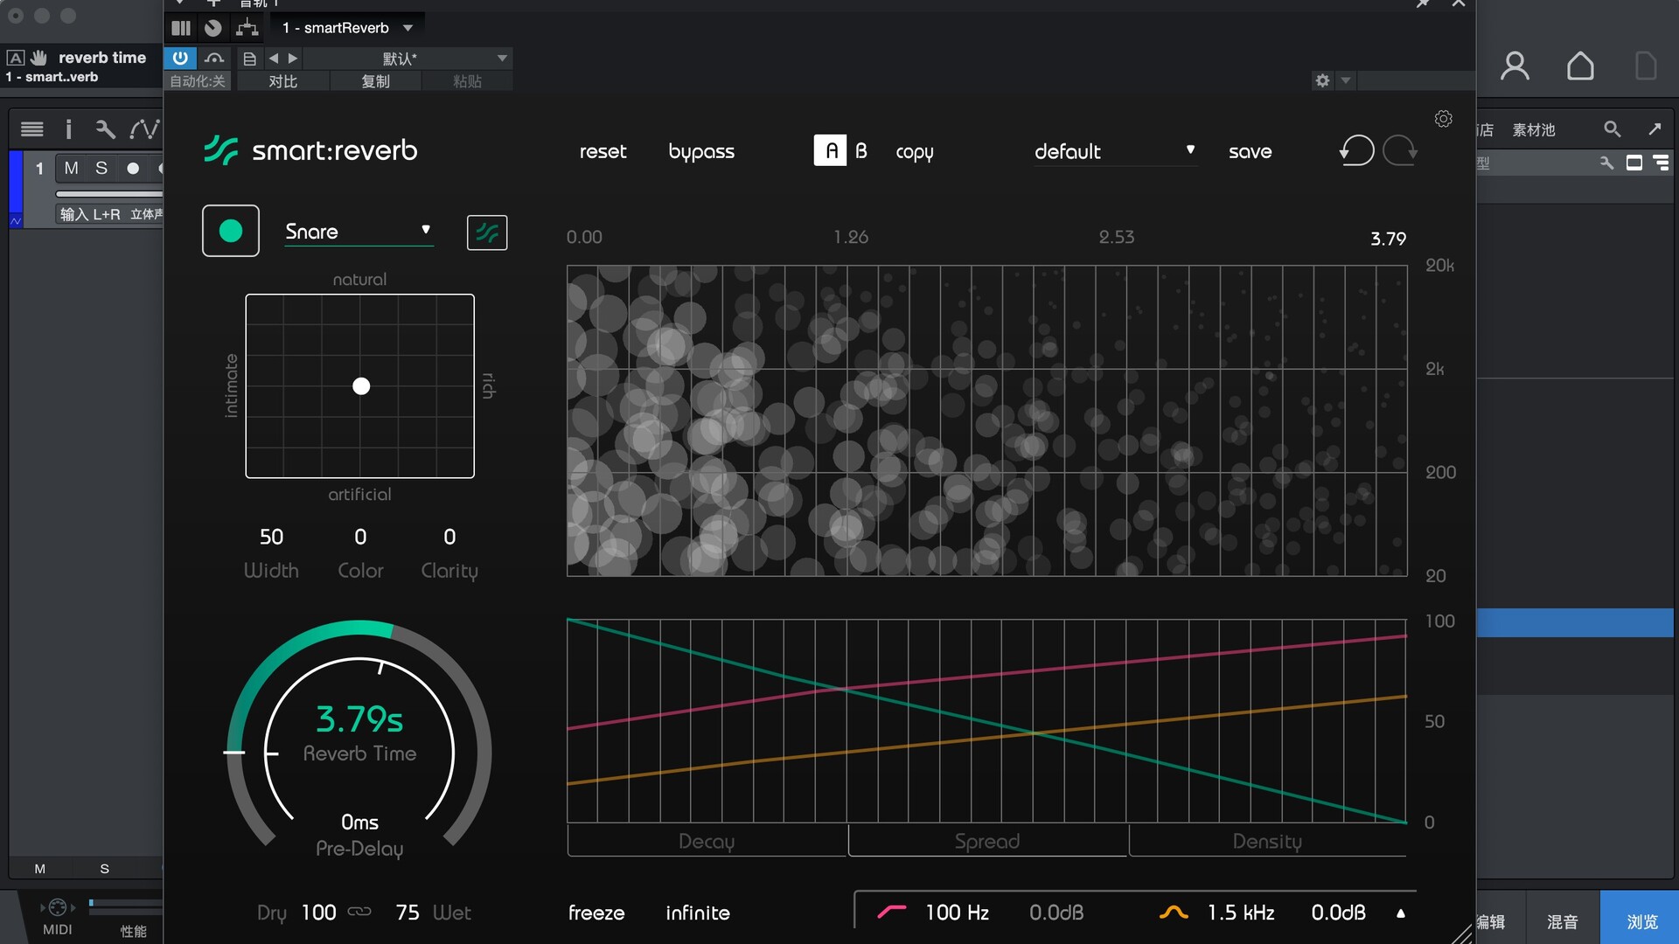Click the reset button
The width and height of the screenshot is (1679, 944).
[x=603, y=151]
